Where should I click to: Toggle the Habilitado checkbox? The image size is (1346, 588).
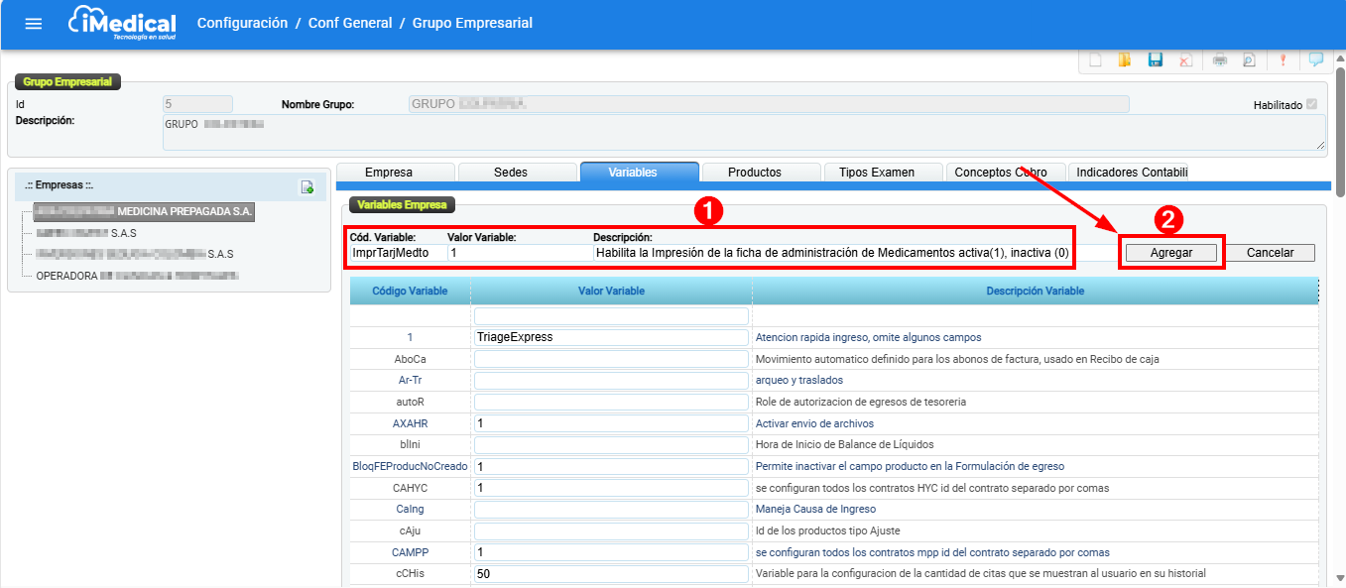1312,104
